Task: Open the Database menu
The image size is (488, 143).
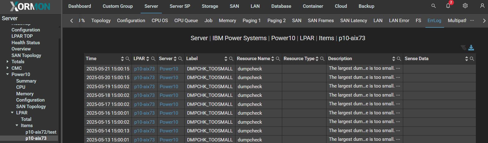Action: tap(281, 6)
